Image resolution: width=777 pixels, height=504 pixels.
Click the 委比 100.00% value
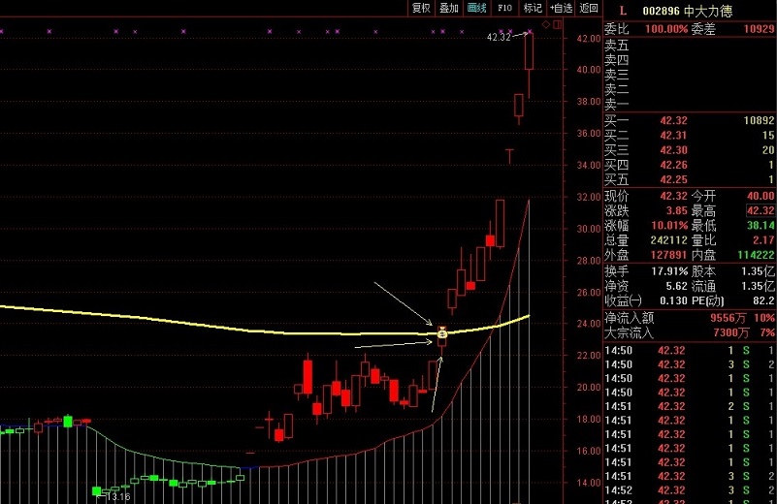pyautogui.click(x=666, y=29)
